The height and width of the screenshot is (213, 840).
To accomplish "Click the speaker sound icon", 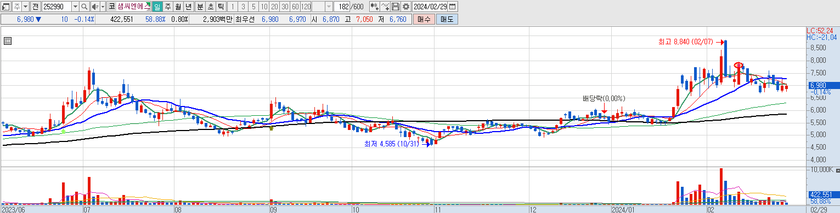I will point(95,7).
